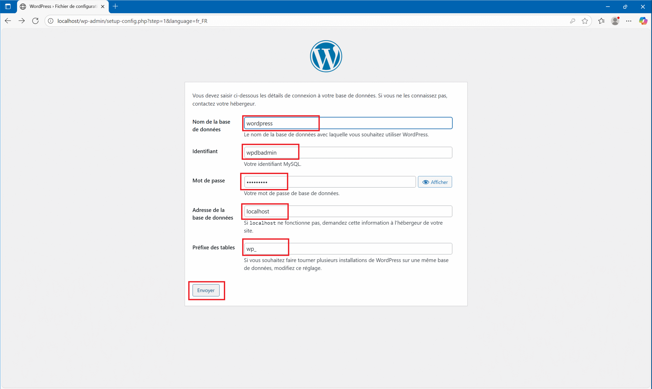Viewport: 652px width, 389px height.
Task: Show the password with Afficher toggle
Action: tap(435, 182)
